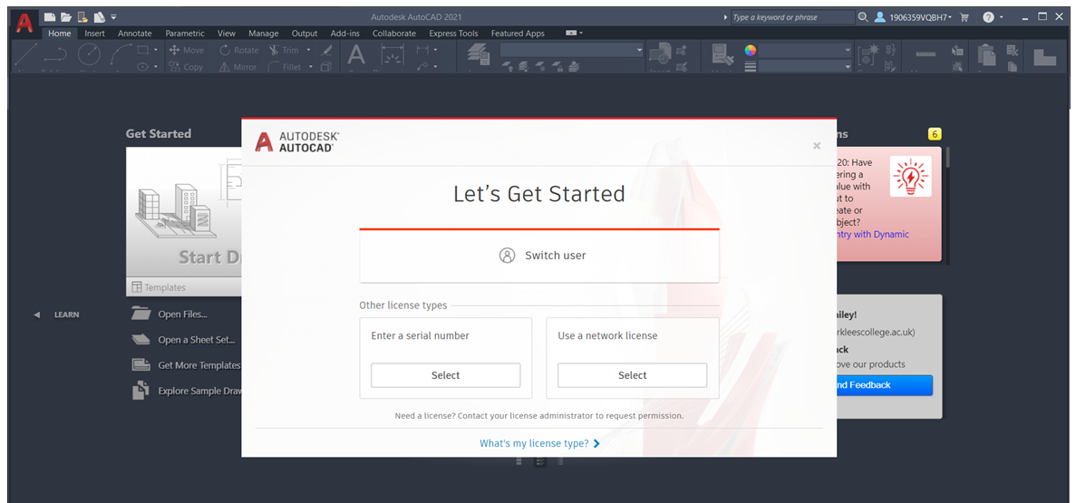Select the Polyline tool in the ribbon
The height and width of the screenshot is (503, 1076).
point(56,55)
